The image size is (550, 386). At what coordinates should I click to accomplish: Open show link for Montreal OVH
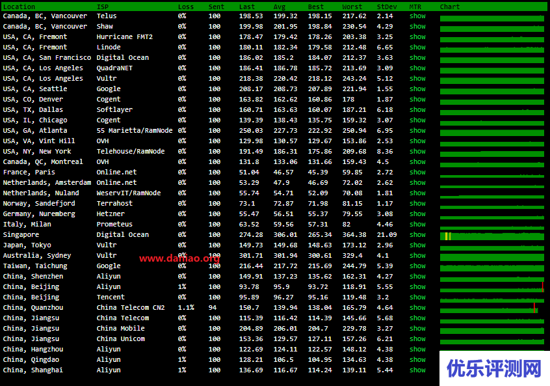pos(417,162)
